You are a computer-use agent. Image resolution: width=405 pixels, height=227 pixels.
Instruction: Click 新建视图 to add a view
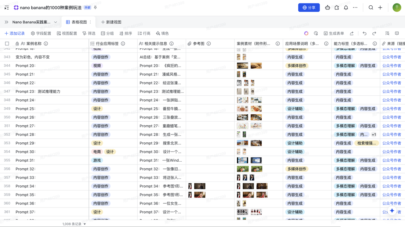click(x=111, y=22)
